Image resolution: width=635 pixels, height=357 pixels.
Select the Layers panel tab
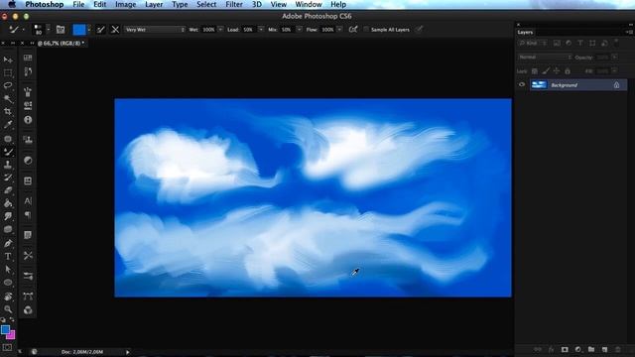(525, 33)
